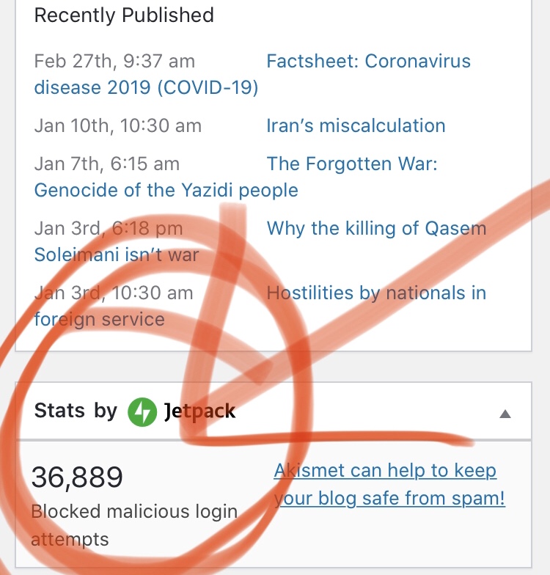The image size is (550, 575).
Task: Open Why the killing of Qasem Soleimani post
Action: [x=376, y=228]
